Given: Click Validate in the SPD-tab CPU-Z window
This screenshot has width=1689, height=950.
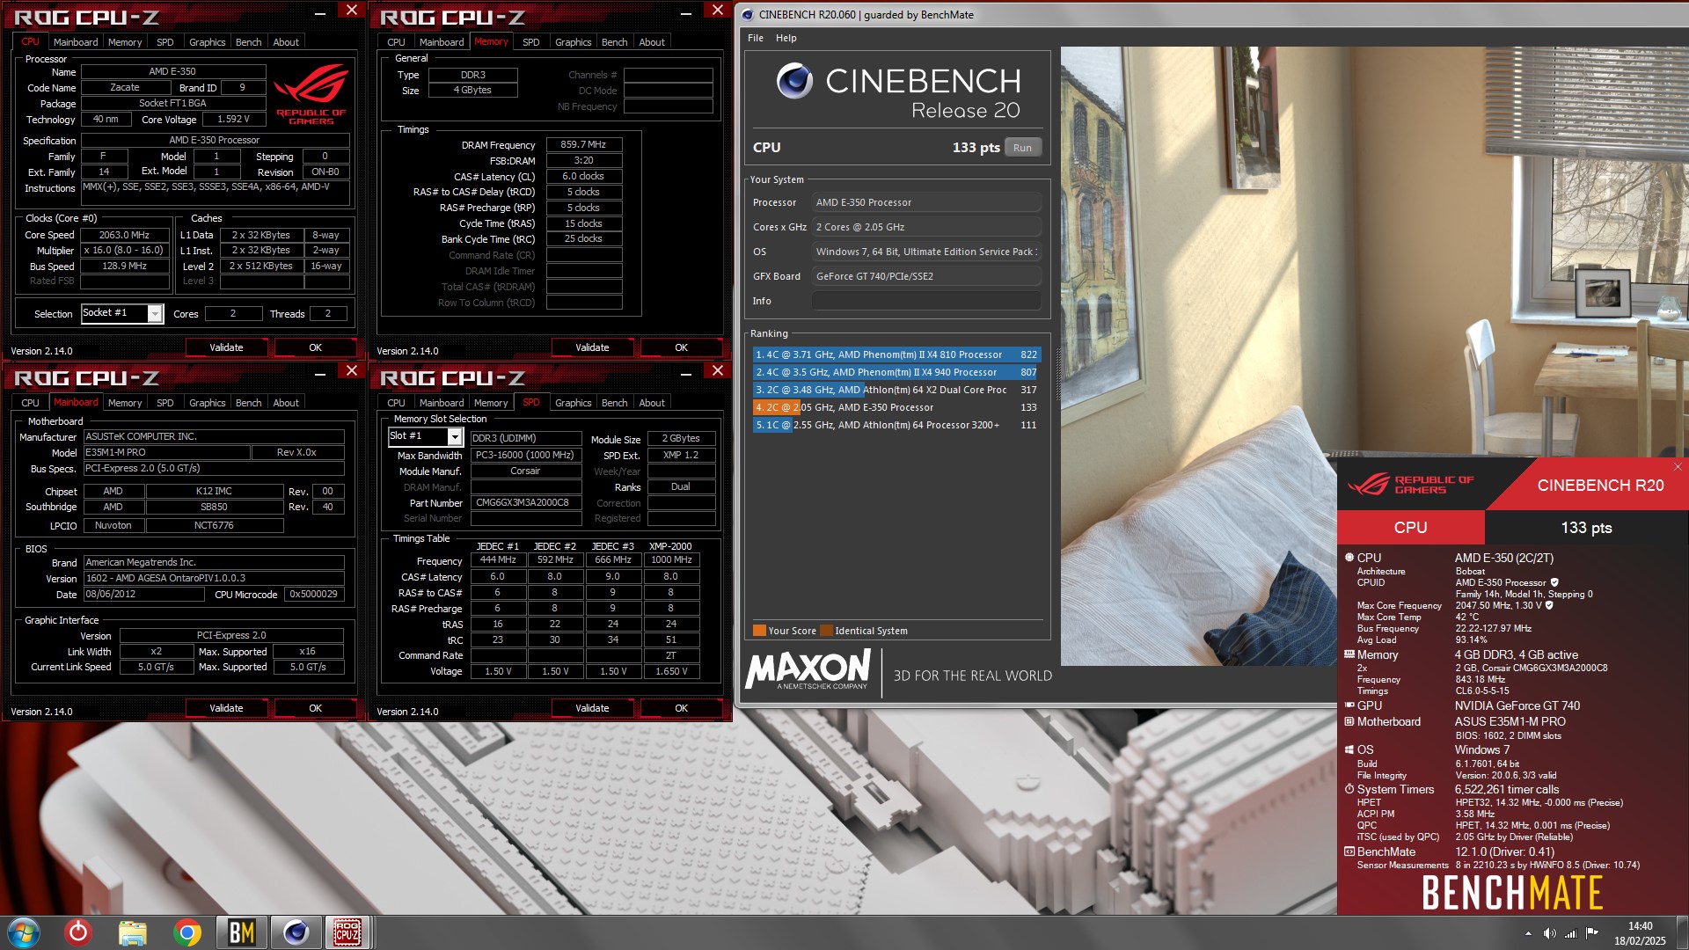Looking at the screenshot, I should (x=592, y=709).
